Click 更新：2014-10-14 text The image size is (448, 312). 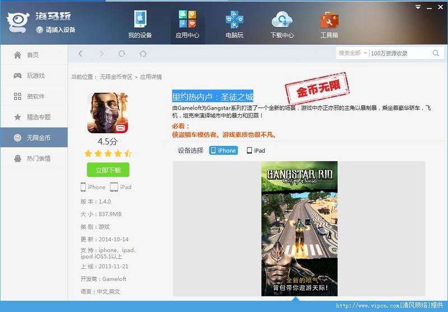click(104, 239)
